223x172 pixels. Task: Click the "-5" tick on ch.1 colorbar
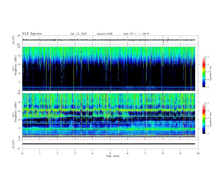(x=208, y=72)
